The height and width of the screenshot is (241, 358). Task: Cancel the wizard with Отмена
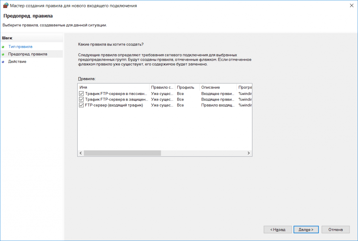(x=335, y=229)
